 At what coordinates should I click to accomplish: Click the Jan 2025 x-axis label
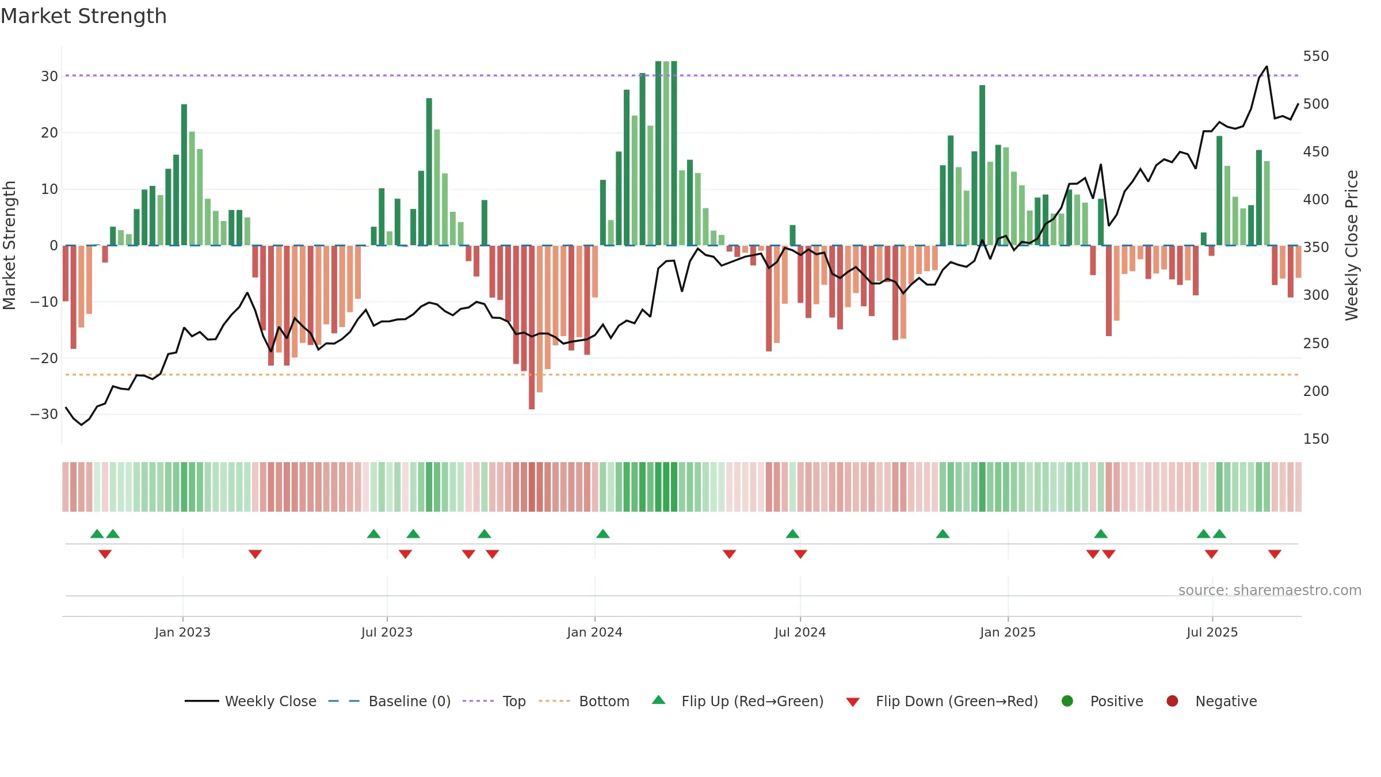[x=1008, y=633]
